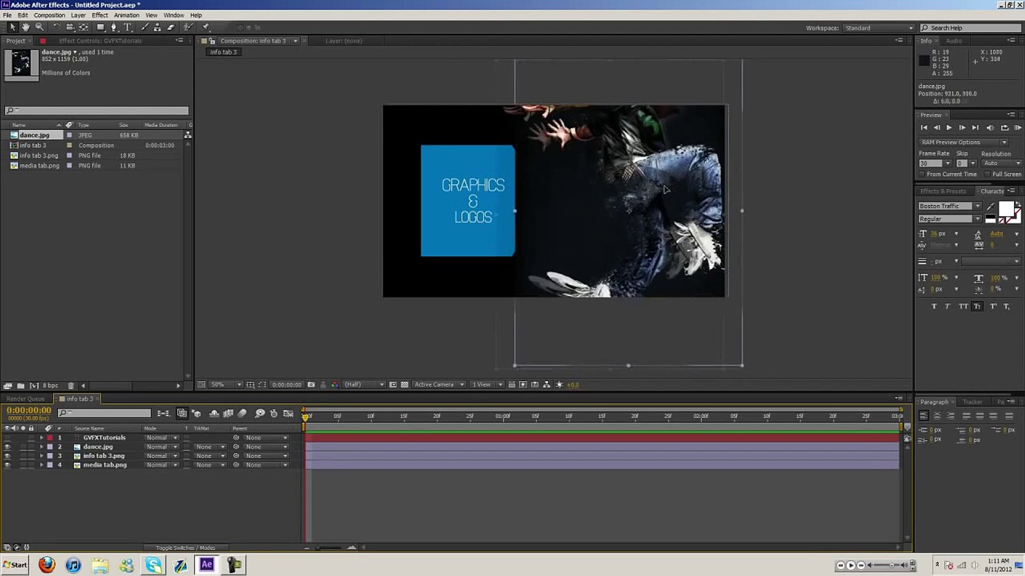The height and width of the screenshot is (576, 1025).
Task: Enable the Full Screen checkbox
Action: pyautogui.click(x=987, y=174)
